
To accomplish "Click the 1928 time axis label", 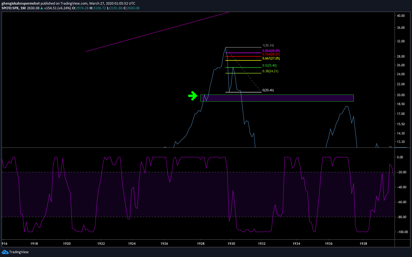I will pyautogui.click(x=201, y=244).
